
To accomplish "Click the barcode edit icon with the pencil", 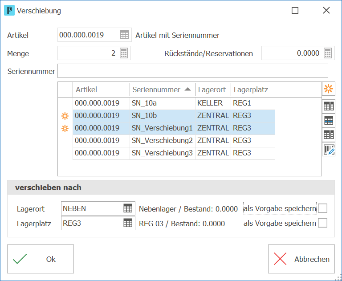I will pyautogui.click(x=329, y=150).
